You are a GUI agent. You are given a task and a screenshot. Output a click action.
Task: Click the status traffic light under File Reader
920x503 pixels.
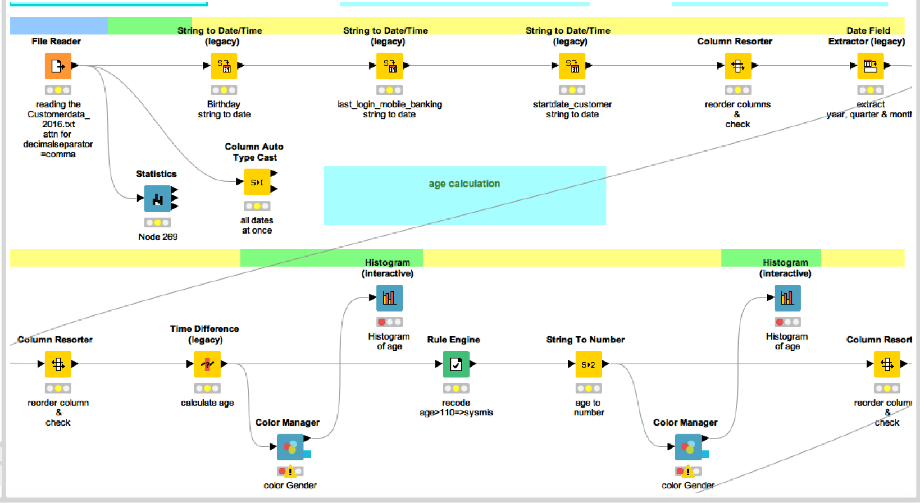pos(58,90)
